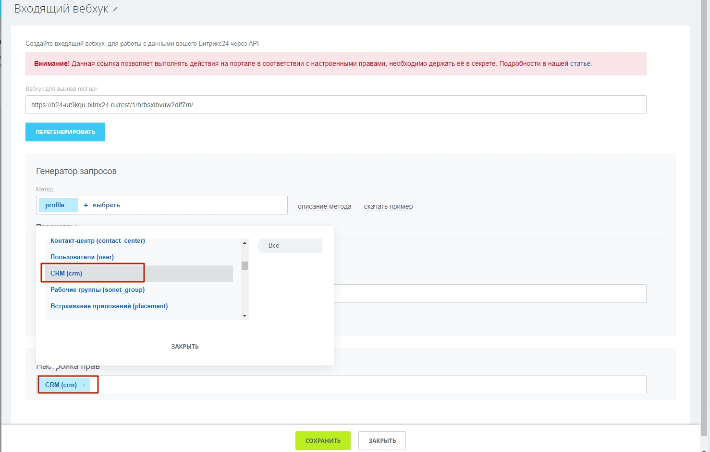Click the permissions list scrollbar thumb

245,265
